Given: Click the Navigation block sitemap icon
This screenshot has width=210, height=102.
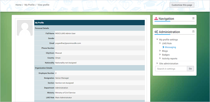Looking at the screenshot, I should [156, 19].
